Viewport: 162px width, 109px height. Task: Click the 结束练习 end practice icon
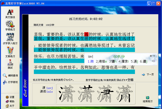point(147,98)
